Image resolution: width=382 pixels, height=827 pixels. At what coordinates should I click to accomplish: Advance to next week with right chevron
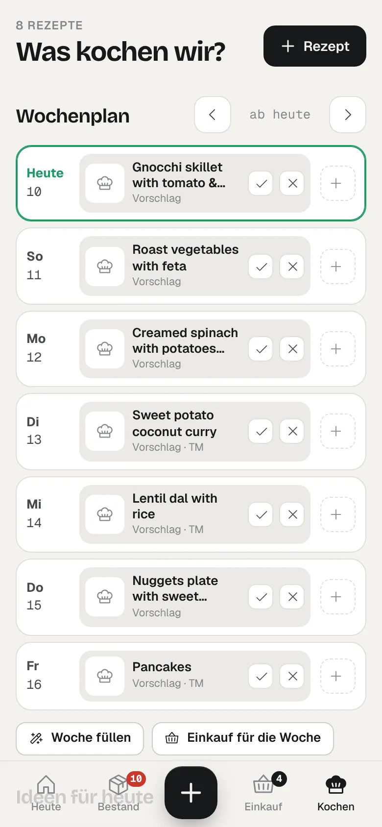point(348,115)
